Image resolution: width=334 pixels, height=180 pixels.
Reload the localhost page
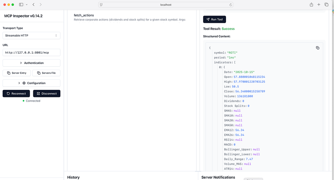pyautogui.click(x=231, y=5)
